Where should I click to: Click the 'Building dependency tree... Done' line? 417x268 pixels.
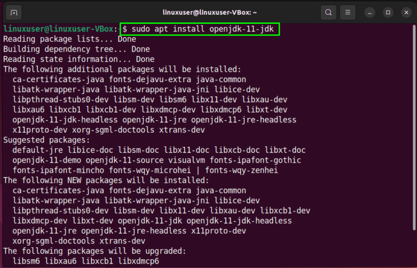76,49
